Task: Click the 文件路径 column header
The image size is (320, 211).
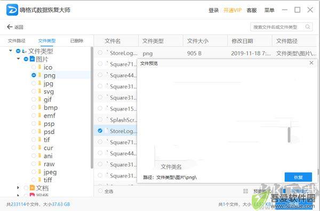Action: (x=287, y=41)
